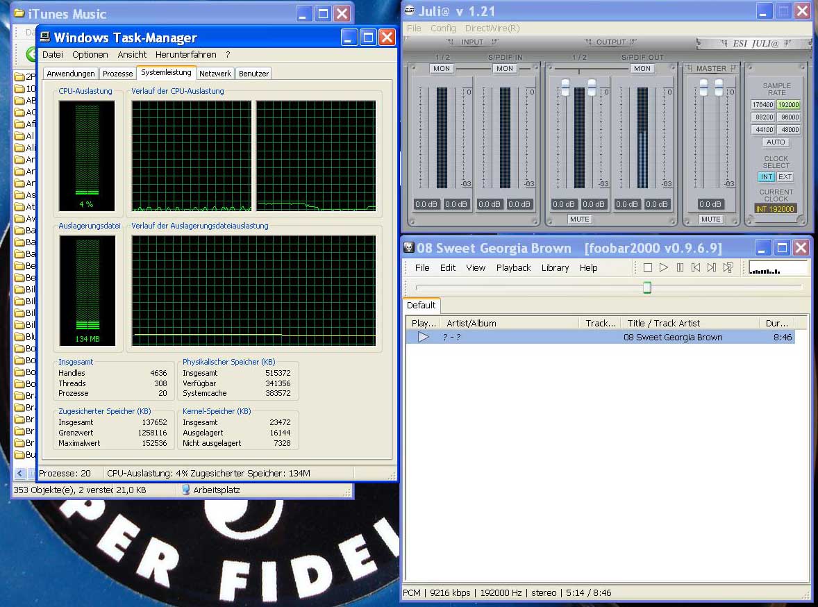
Task: Open the View menu in foobar2000
Action: [x=476, y=268]
